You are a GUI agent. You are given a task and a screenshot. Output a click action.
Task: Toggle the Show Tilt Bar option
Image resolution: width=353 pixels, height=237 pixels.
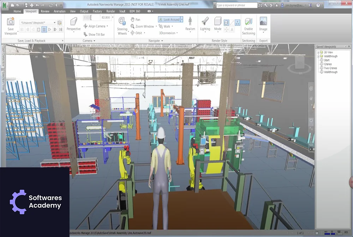[94, 35]
